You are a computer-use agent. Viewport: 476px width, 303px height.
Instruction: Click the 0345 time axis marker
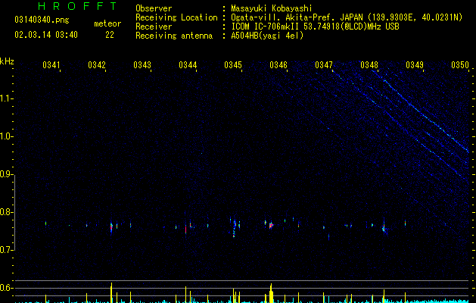(x=233, y=65)
